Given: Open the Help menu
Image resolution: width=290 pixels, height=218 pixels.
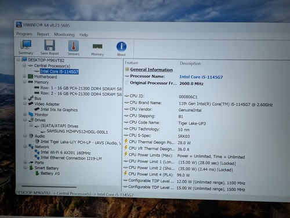Looking at the screenshot, I should [x=84, y=35].
